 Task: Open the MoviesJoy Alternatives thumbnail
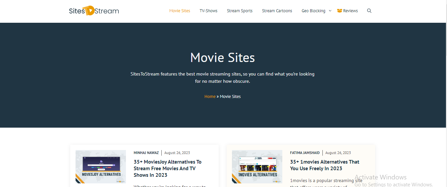pyautogui.click(x=101, y=167)
